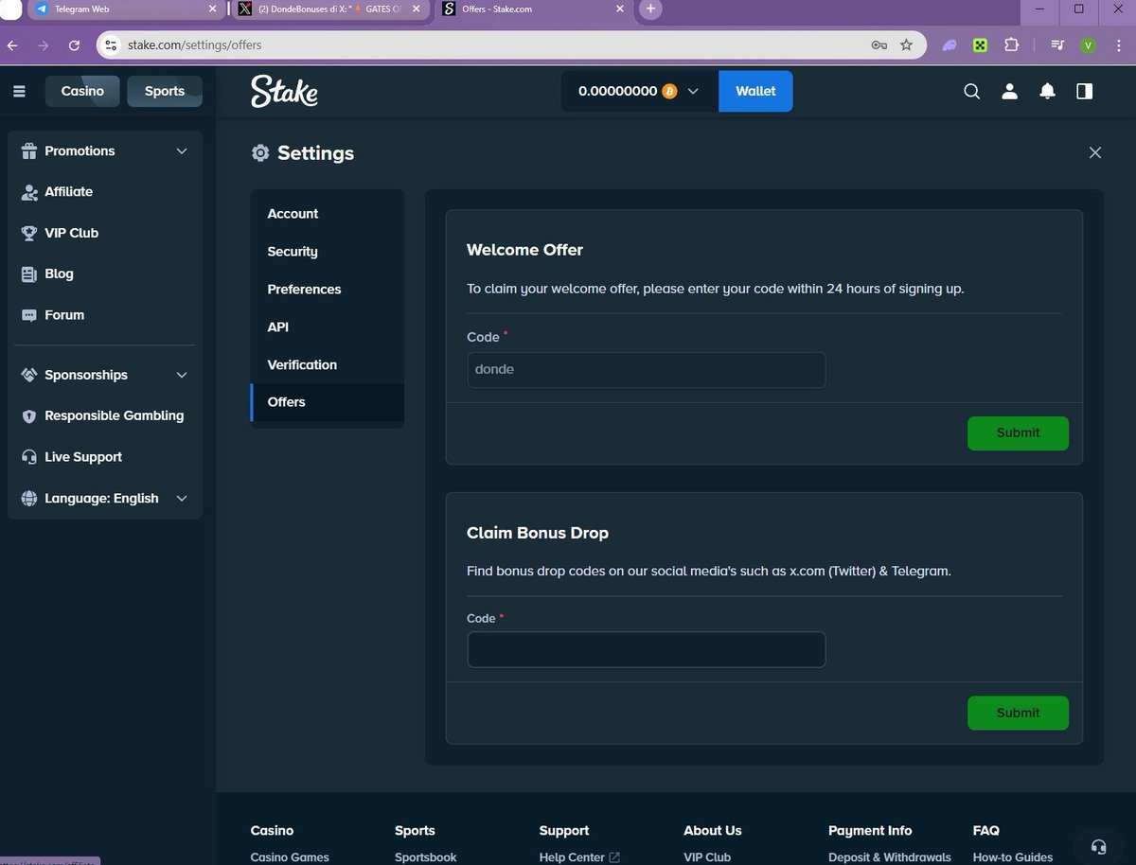Focus the Welcome Offer code field
This screenshot has height=865, width=1136.
[647, 370]
